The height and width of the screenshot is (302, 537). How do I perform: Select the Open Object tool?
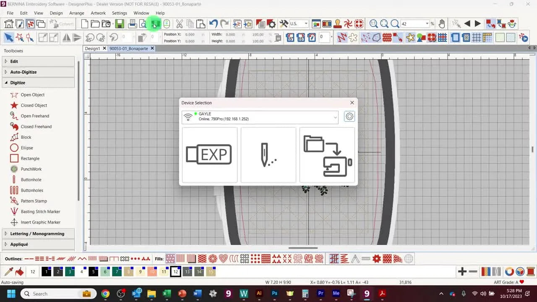(28, 95)
